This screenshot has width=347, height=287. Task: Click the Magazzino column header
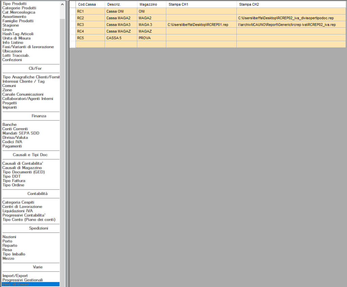coord(148,4)
